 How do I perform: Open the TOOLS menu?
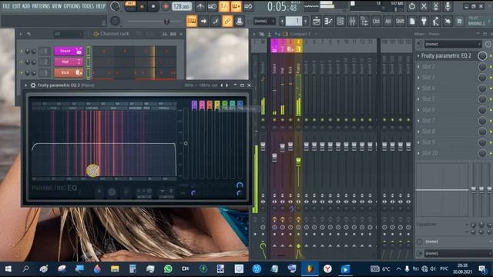coord(88,6)
